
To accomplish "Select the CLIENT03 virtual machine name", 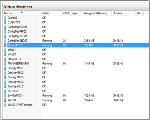I will coord(14,22).
